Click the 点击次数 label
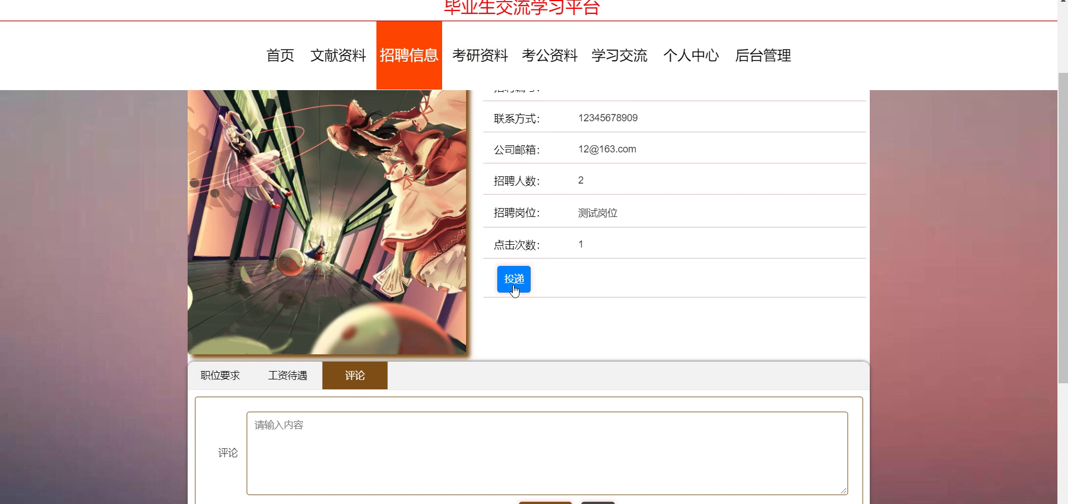The width and height of the screenshot is (1068, 504). [517, 245]
